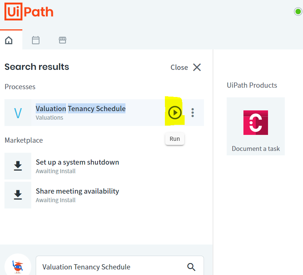Image resolution: width=303 pixels, height=275 pixels.
Task: Select the Valuation Tenancy Schedule title text
Action: click(x=80, y=109)
